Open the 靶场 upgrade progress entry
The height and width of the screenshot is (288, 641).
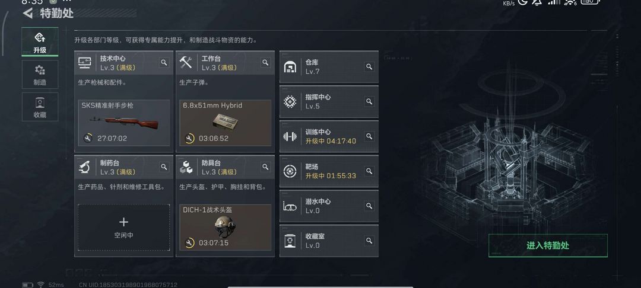coord(329,171)
